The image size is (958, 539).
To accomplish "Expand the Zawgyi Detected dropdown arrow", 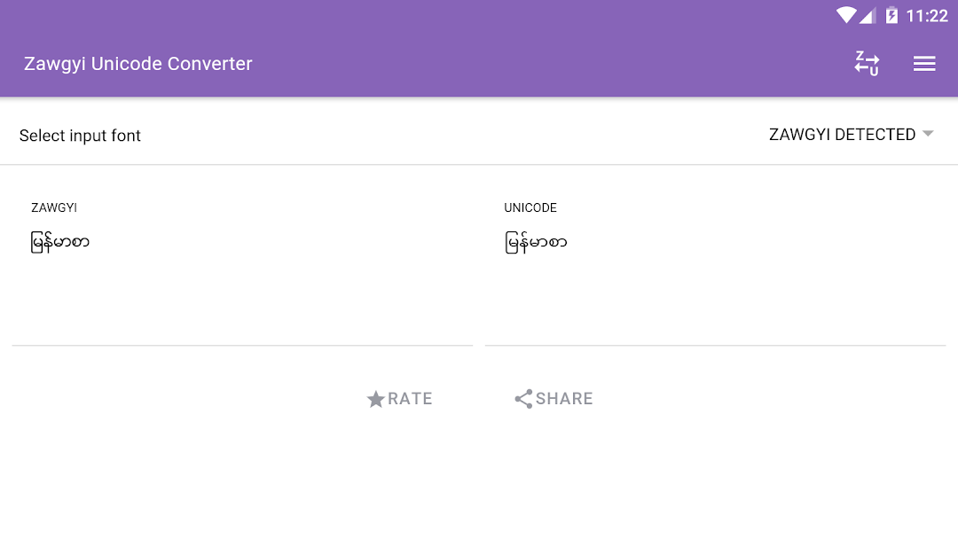I will point(928,134).
